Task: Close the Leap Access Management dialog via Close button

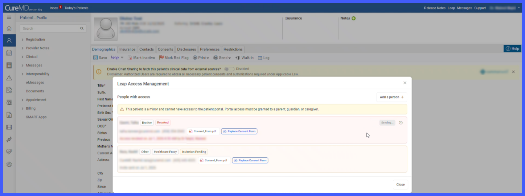Action: pyautogui.click(x=400, y=184)
